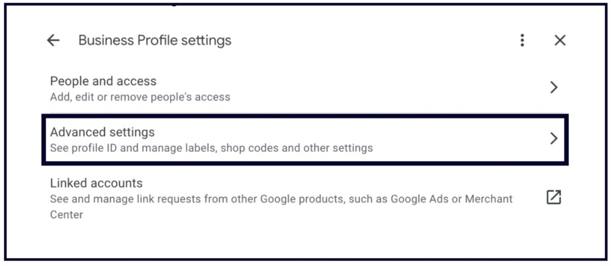611x266 pixels.
Task: Click the Business Profile settings title
Action: (x=155, y=40)
